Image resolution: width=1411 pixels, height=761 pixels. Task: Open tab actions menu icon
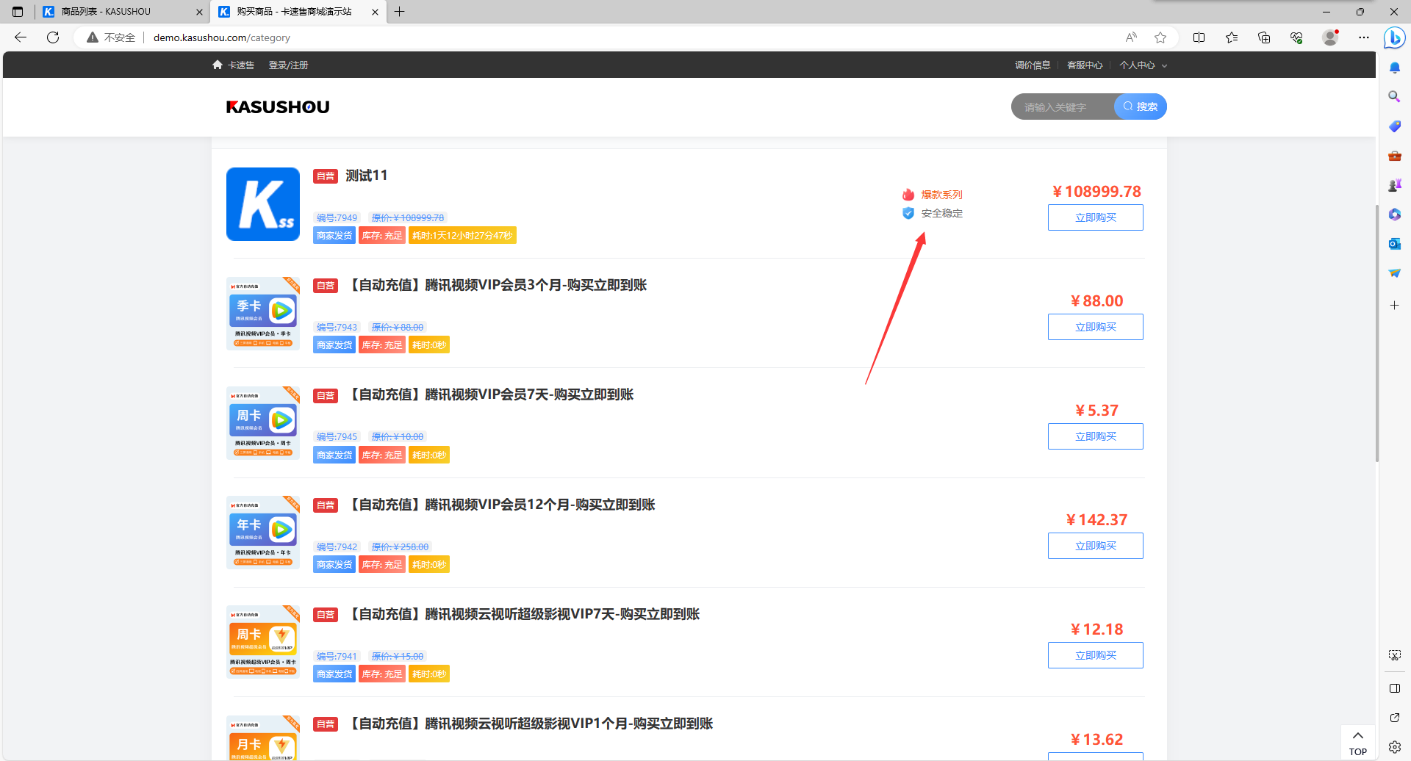tap(18, 12)
